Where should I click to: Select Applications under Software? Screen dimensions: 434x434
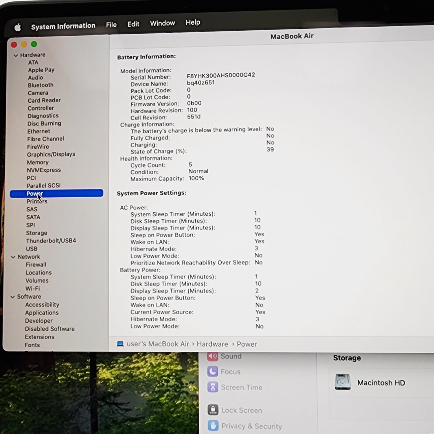(x=42, y=313)
